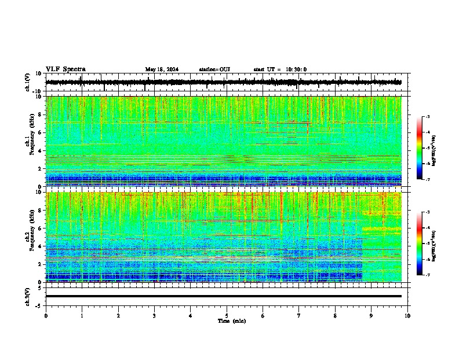Click the "-7" label on ch.1 color scale
This screenshot has width=459, height=354.
[428, 180]
